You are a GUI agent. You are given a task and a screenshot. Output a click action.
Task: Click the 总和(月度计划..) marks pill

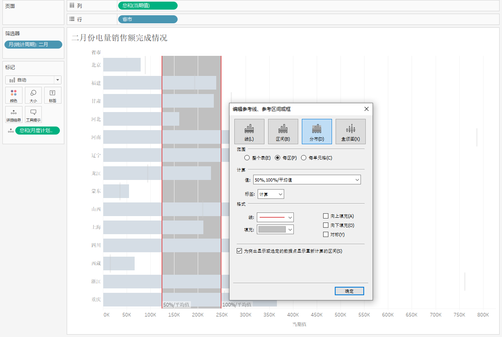coord(37,131)
